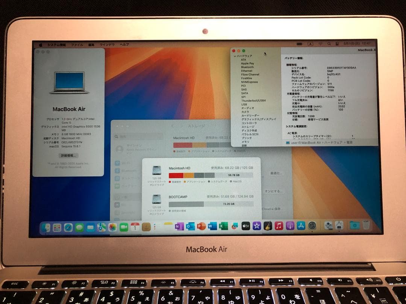Click the BOOTCAMP usage bar
406x304 pixels.
(x=211, y=204)
